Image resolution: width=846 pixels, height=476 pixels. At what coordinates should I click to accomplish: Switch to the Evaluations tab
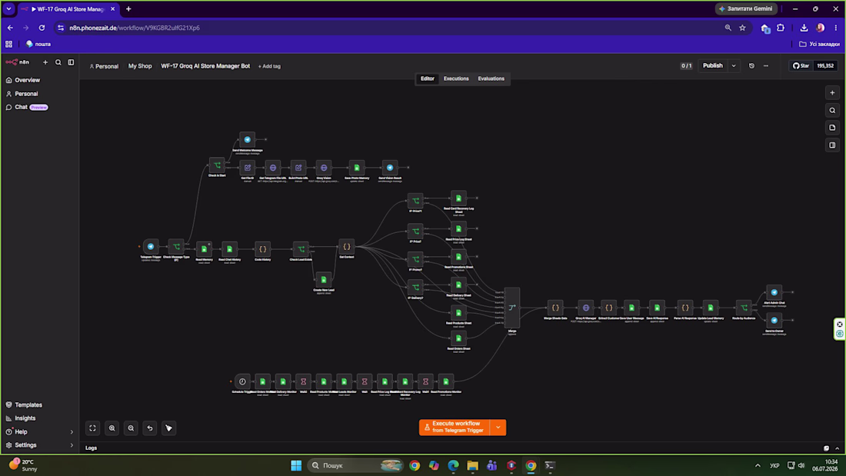click(491, 78)
